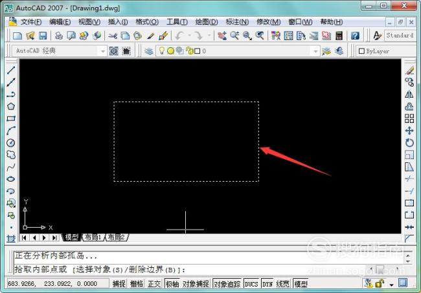Toggle 对象追踪 object snap tracking
This screenshot has height=293, width=421.
tap(227, 283)
